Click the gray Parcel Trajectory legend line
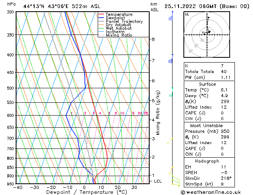This screenshot has width=253, height=195. (x=101, y=21)
